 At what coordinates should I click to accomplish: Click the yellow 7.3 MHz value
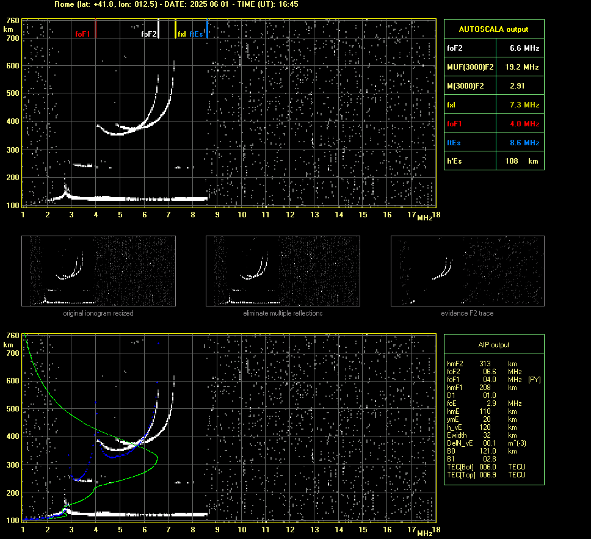(524, 105)
